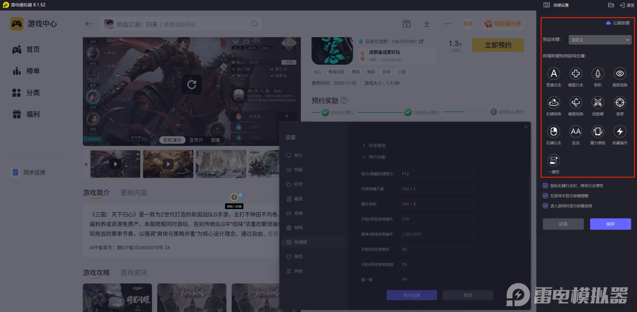Image resolution: width=637 pixels, height=312 pixels.
Task: Pick the 扳机 trigger key icon
Action: coord(598,74)
